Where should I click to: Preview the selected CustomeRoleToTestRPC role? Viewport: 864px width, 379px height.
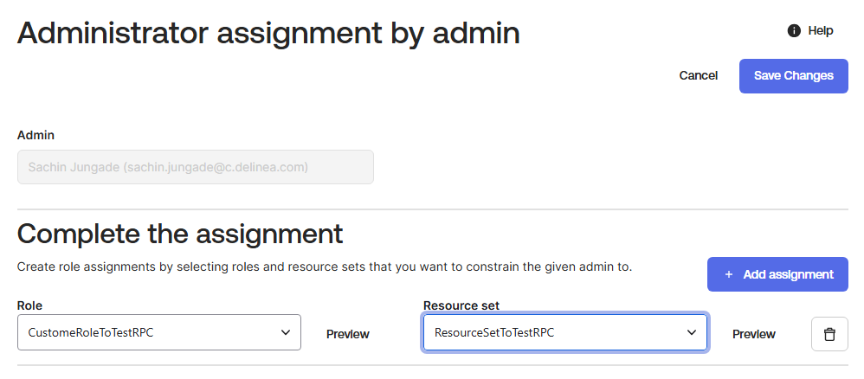348,334
